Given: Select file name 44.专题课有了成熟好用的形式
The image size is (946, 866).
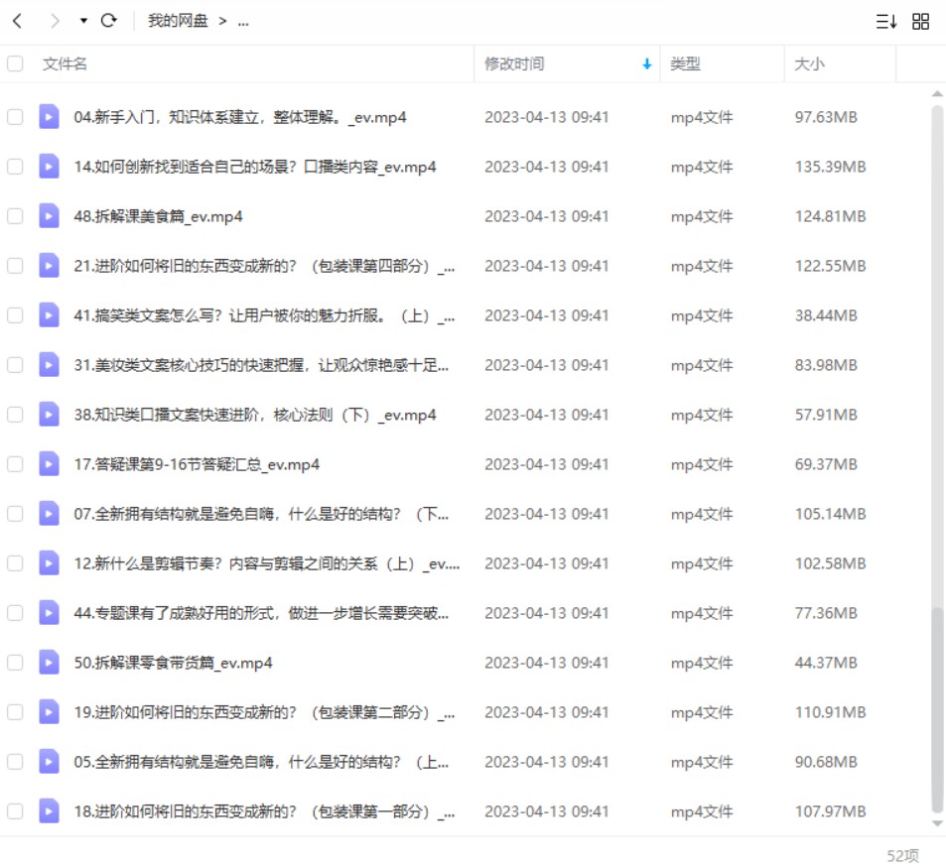Looking at the screenshot, I should click(261, 613).
